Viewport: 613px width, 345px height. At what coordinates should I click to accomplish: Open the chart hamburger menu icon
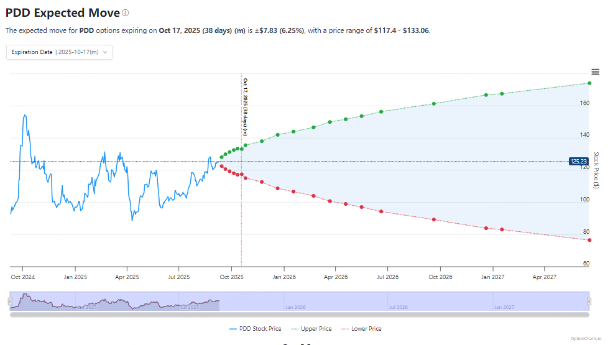595,72
